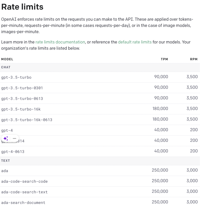The width and height of the screenshot is (202, 206).
Task: Click the ada-code-search-code model name
Action: pyautogui.click(x=24, y=181)
